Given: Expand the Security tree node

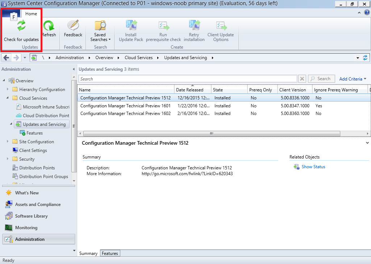Looking at the screenshot, I should point(8,159).
